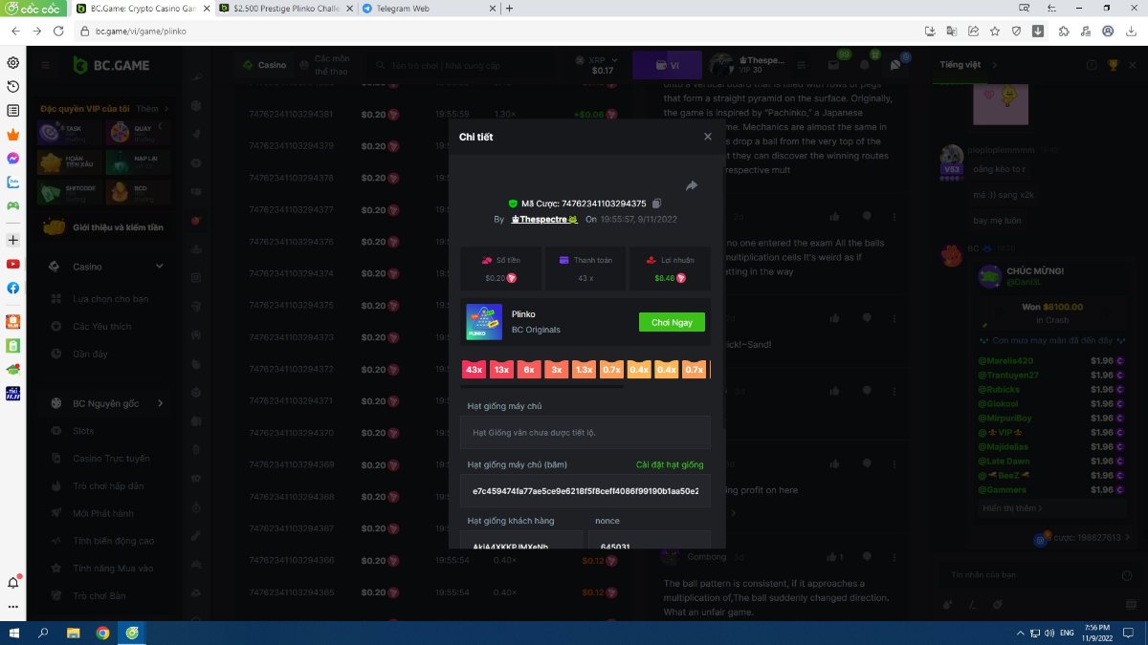Open browser history in sidebar

pyautogui.click(x=13, y=87)
